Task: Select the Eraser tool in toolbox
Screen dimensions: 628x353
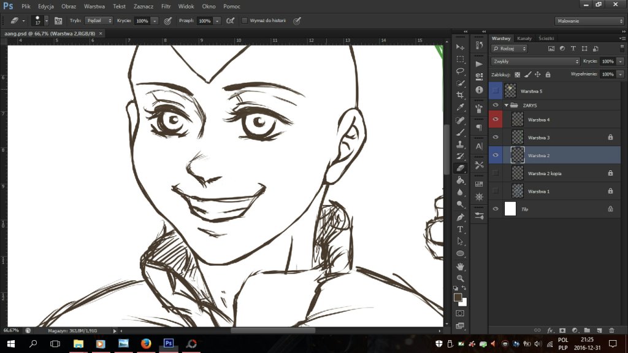Action: coord(460,168)
